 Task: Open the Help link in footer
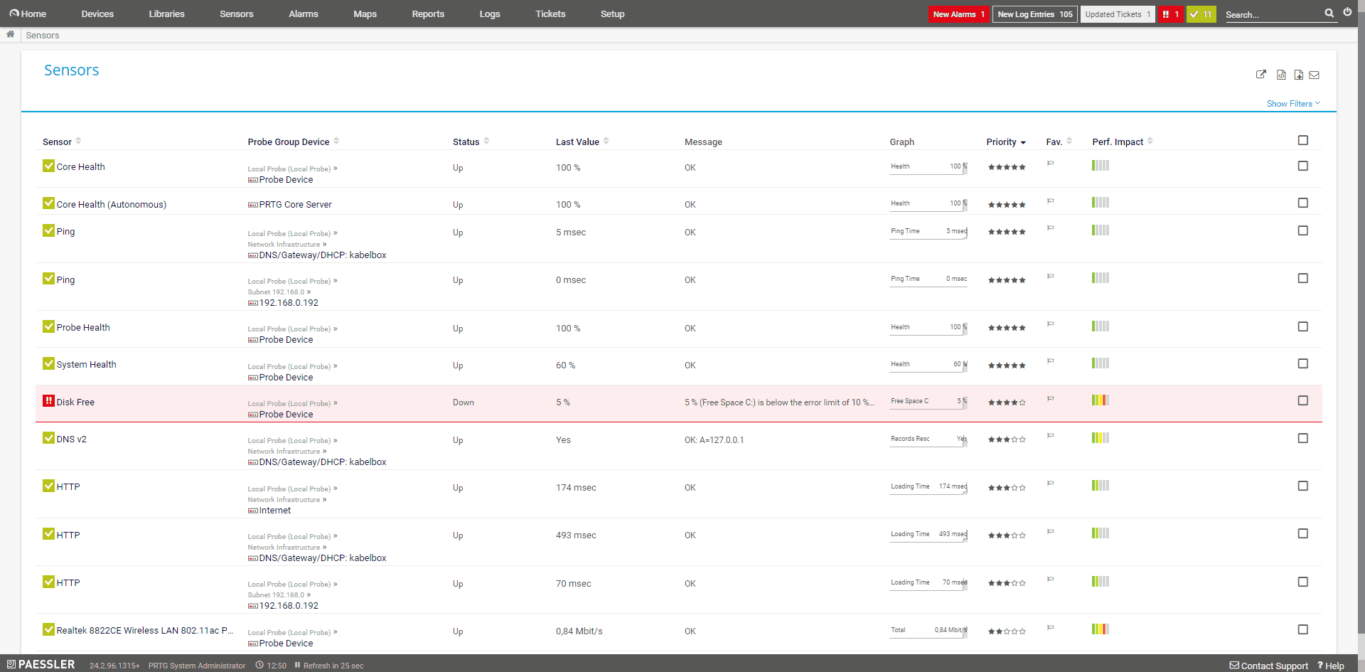(1331, 666)
